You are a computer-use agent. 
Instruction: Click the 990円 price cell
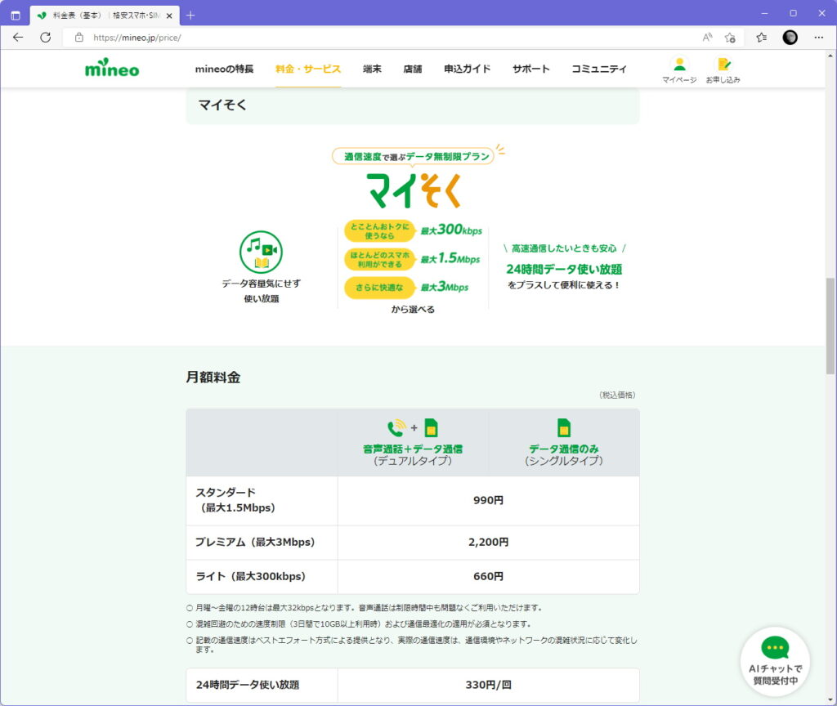489,501
